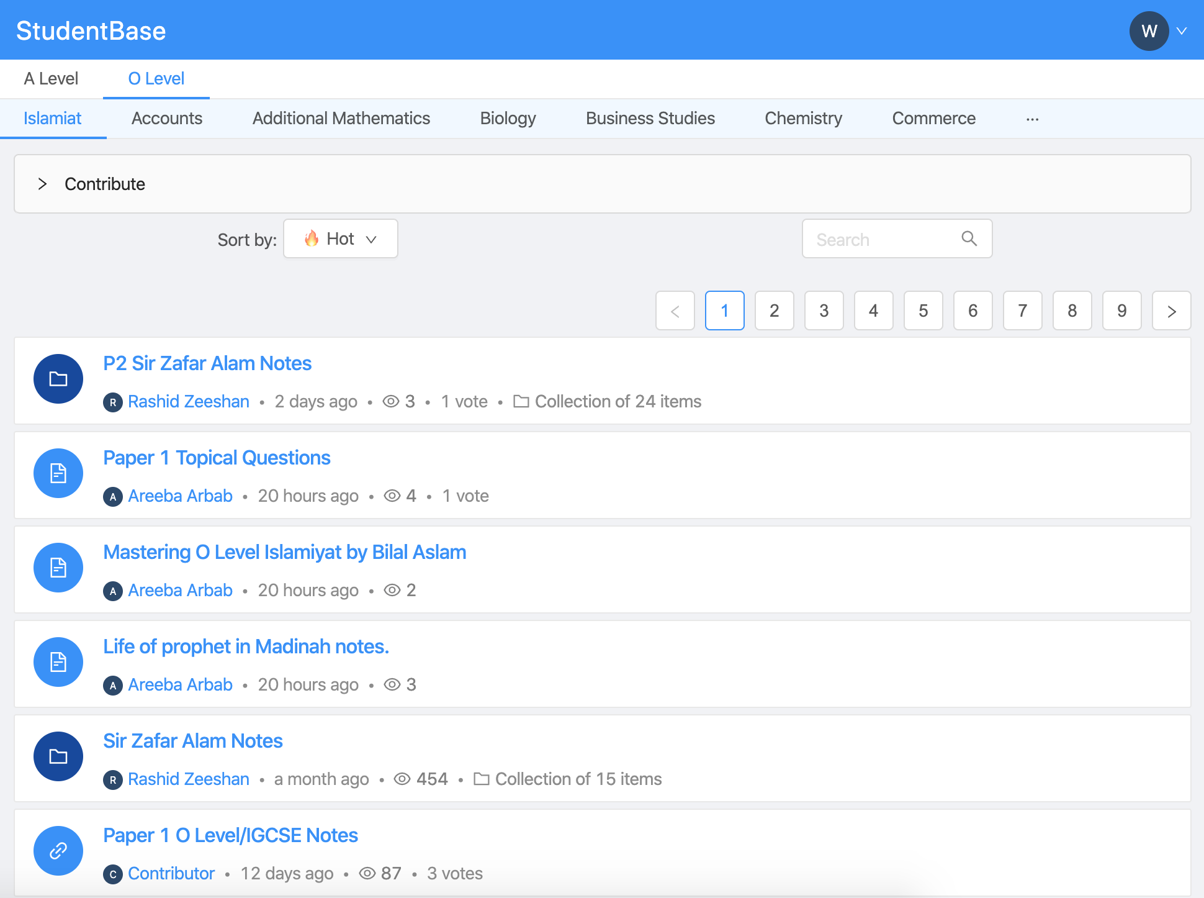Image resolution: width=1204 pixels, height=898 pixels.
Task: Open Additional Mathematics subject tab
Action: [x=341, y=119]
